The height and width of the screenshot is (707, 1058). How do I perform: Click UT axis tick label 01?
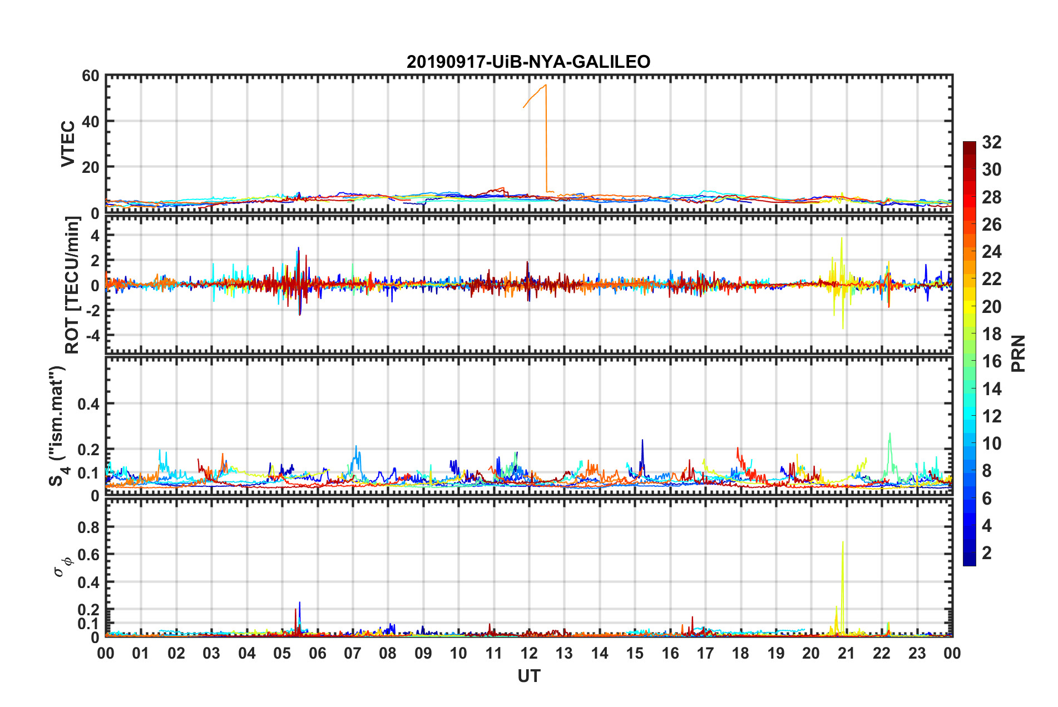point(141,653)
